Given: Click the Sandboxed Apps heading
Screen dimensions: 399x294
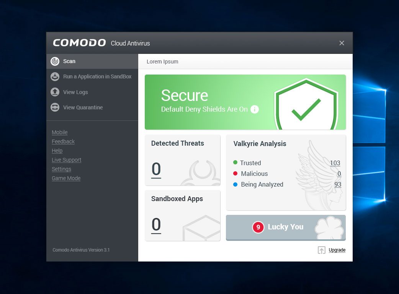Looking at the screenshot, I should [177, 199].
